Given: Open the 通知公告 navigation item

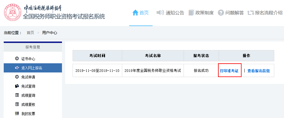Looking at the screenshot, I should [x=170, y=13].
